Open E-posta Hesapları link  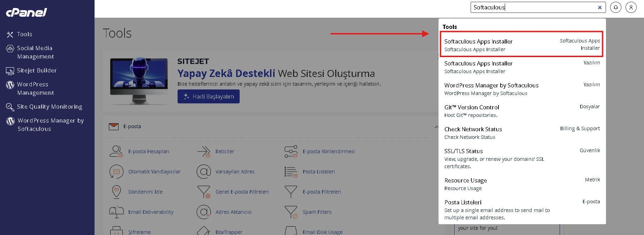coord(149,151)
